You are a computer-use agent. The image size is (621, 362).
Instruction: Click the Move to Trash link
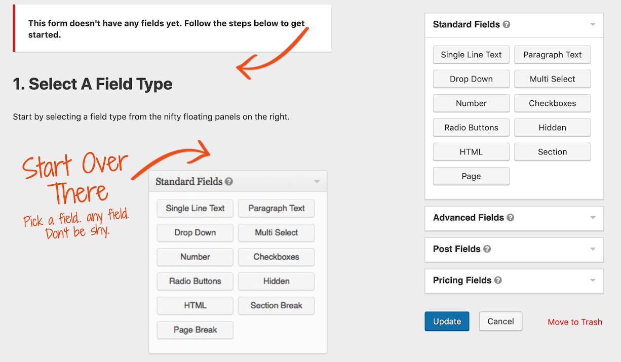click(575, 322)
